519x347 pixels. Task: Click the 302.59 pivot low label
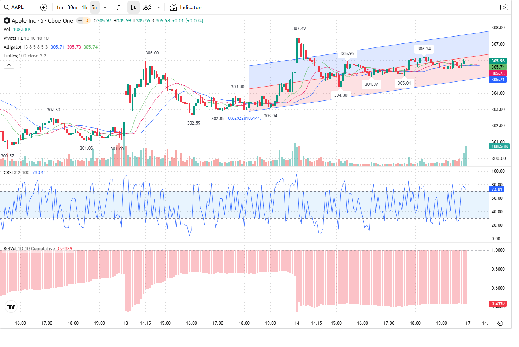[x=194, y=123]
